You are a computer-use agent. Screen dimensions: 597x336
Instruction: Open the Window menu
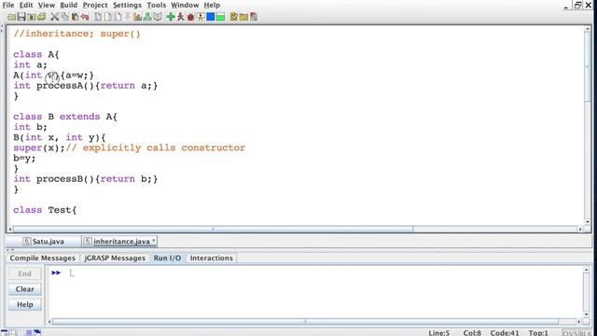click(185, 5)
